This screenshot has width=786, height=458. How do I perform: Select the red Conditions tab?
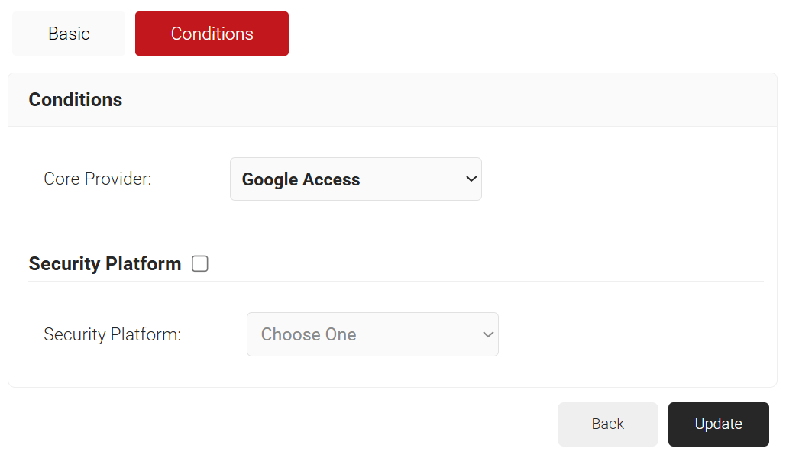point(212,34)
